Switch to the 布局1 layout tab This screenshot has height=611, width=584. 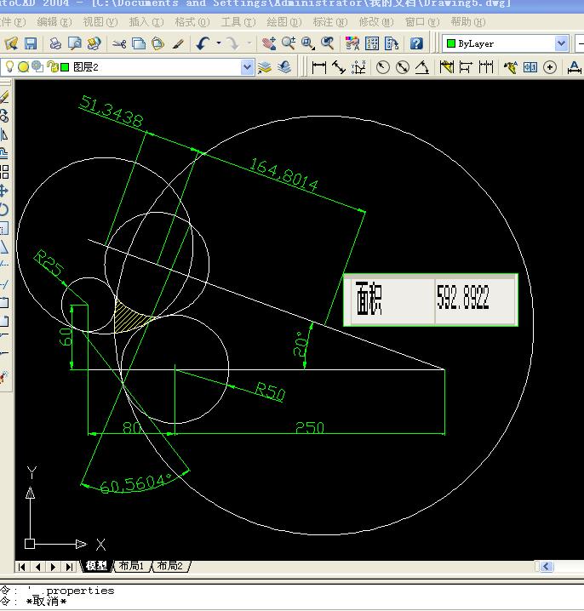point(131,566)
